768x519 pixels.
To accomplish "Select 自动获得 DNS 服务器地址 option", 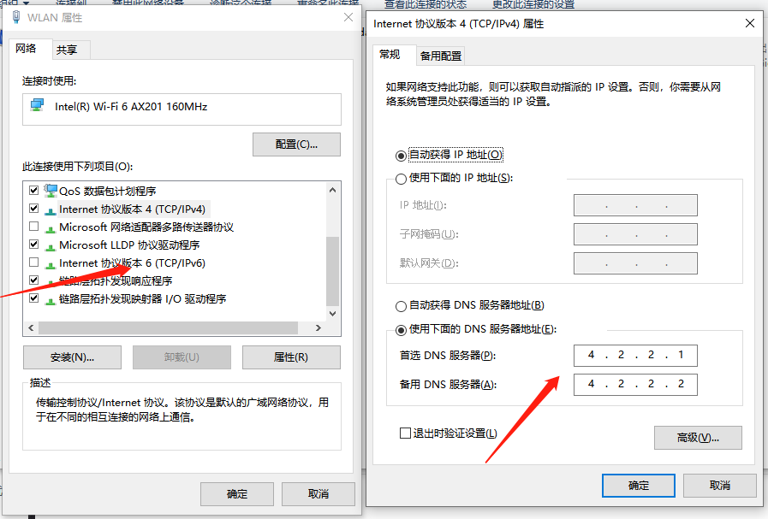I will click(x=401, y=305).
